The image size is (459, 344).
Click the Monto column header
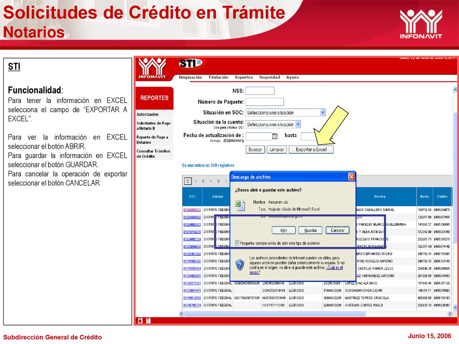point(424,197)
